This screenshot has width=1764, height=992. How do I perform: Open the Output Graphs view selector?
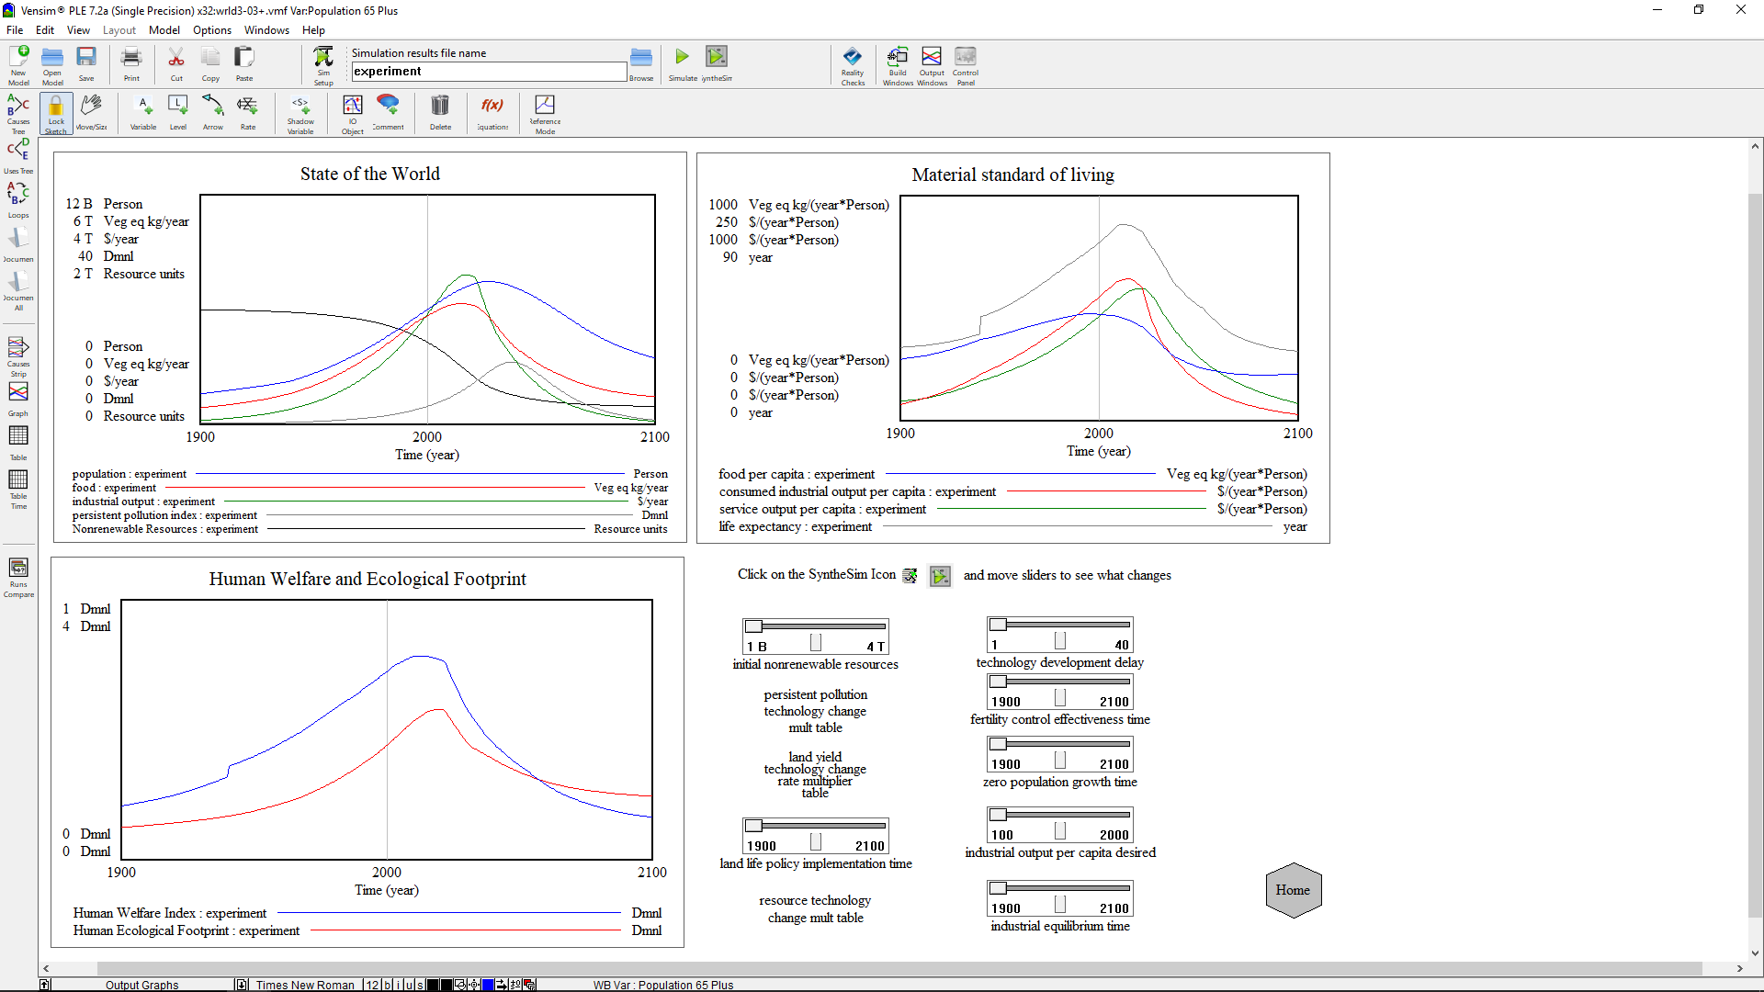(142, 985)
